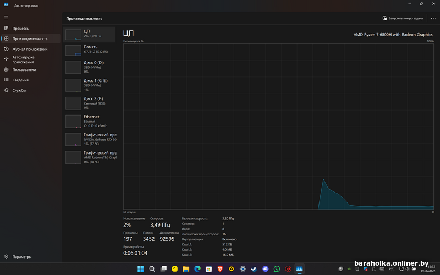This screenshot has height=275, width=440.
Task: Click AMD Ryzen 7 6800H processor name
Action: [x=393, y=35]
